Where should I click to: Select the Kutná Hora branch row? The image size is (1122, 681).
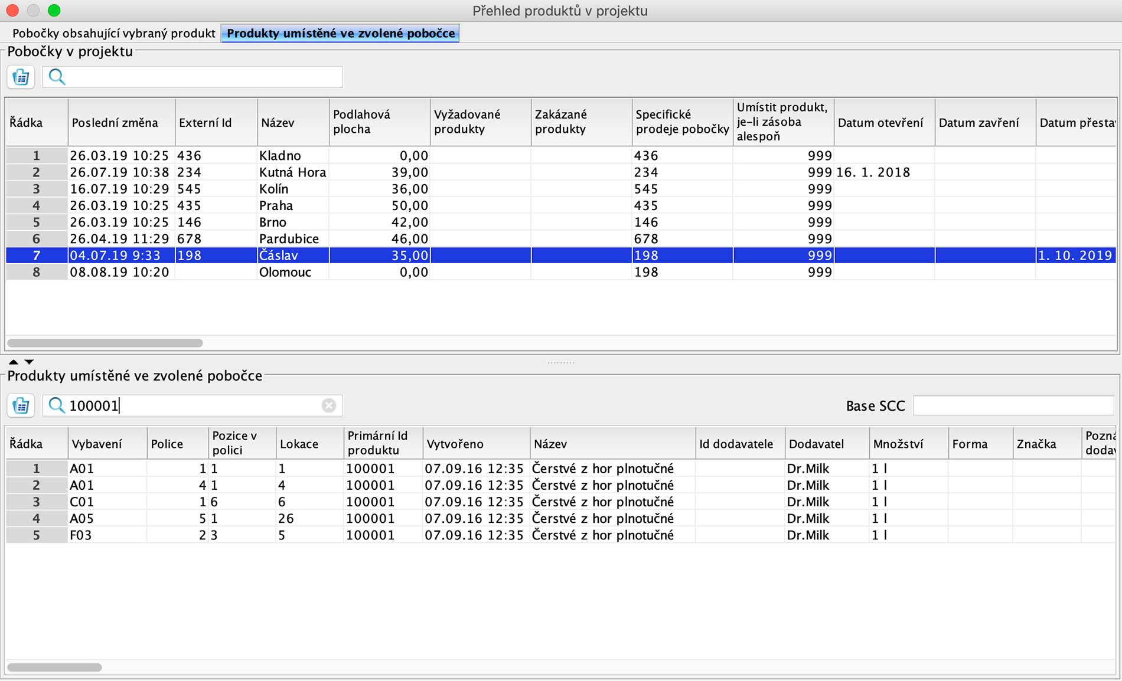292,172
